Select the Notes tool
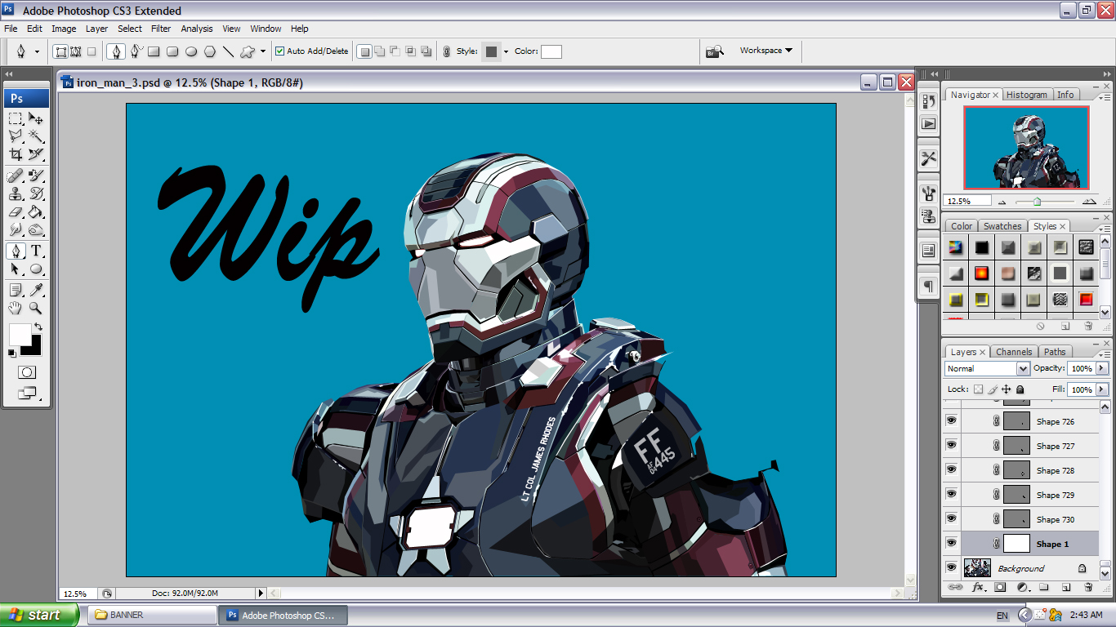1116x627 pixels. pos(16,290)
